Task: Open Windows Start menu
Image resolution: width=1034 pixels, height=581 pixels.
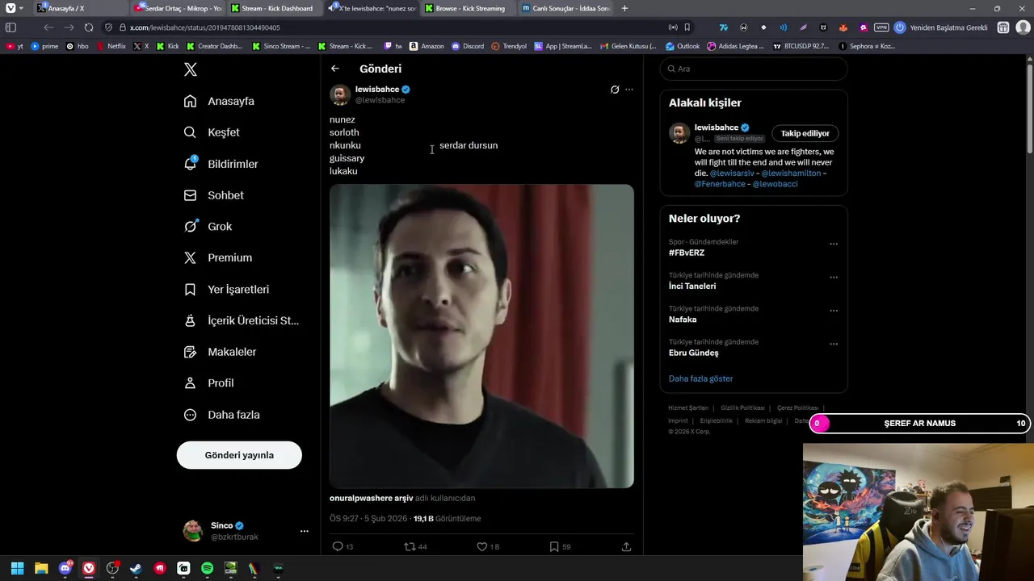Action: (x=18, y=568)
